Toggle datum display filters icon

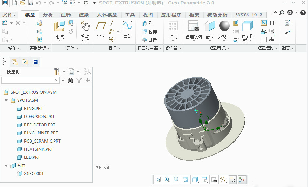point(223,180)
